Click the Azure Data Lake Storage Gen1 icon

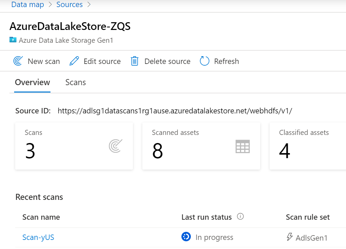pyautogui.click(x=13, y=40)
